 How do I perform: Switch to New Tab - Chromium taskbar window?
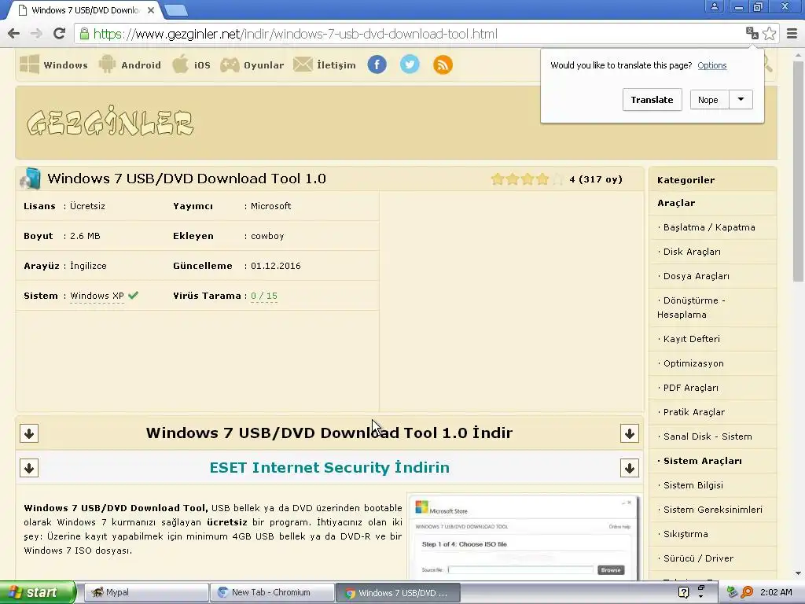tap(272, 592)
